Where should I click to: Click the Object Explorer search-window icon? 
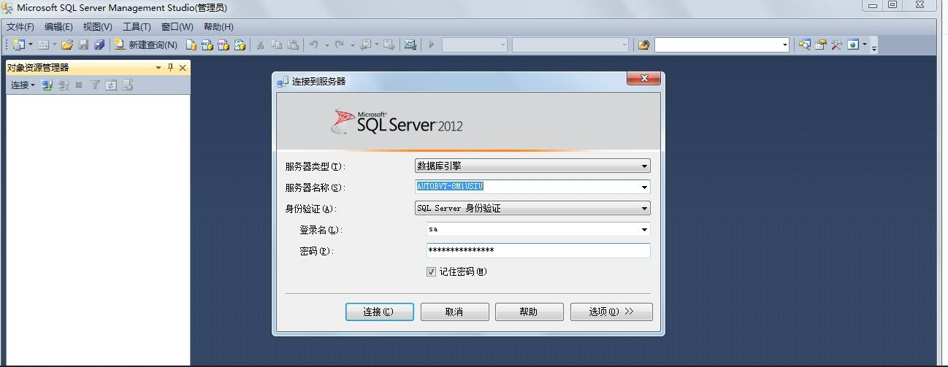click(x=804, y=45)
